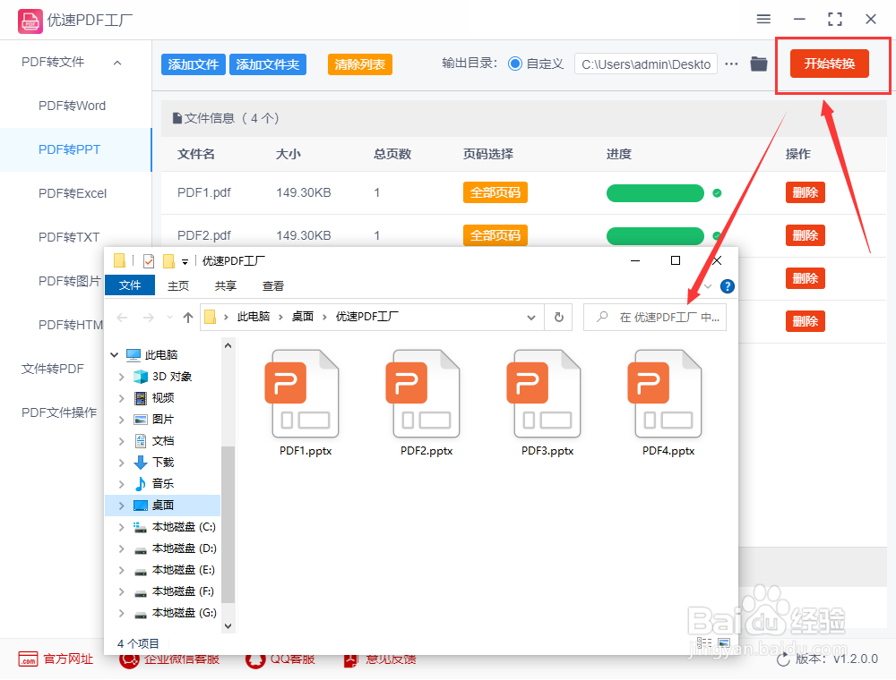This screenshot has width=896, height=680.
Task: Open Explorer 查看 tab
Action: [272, 285]
